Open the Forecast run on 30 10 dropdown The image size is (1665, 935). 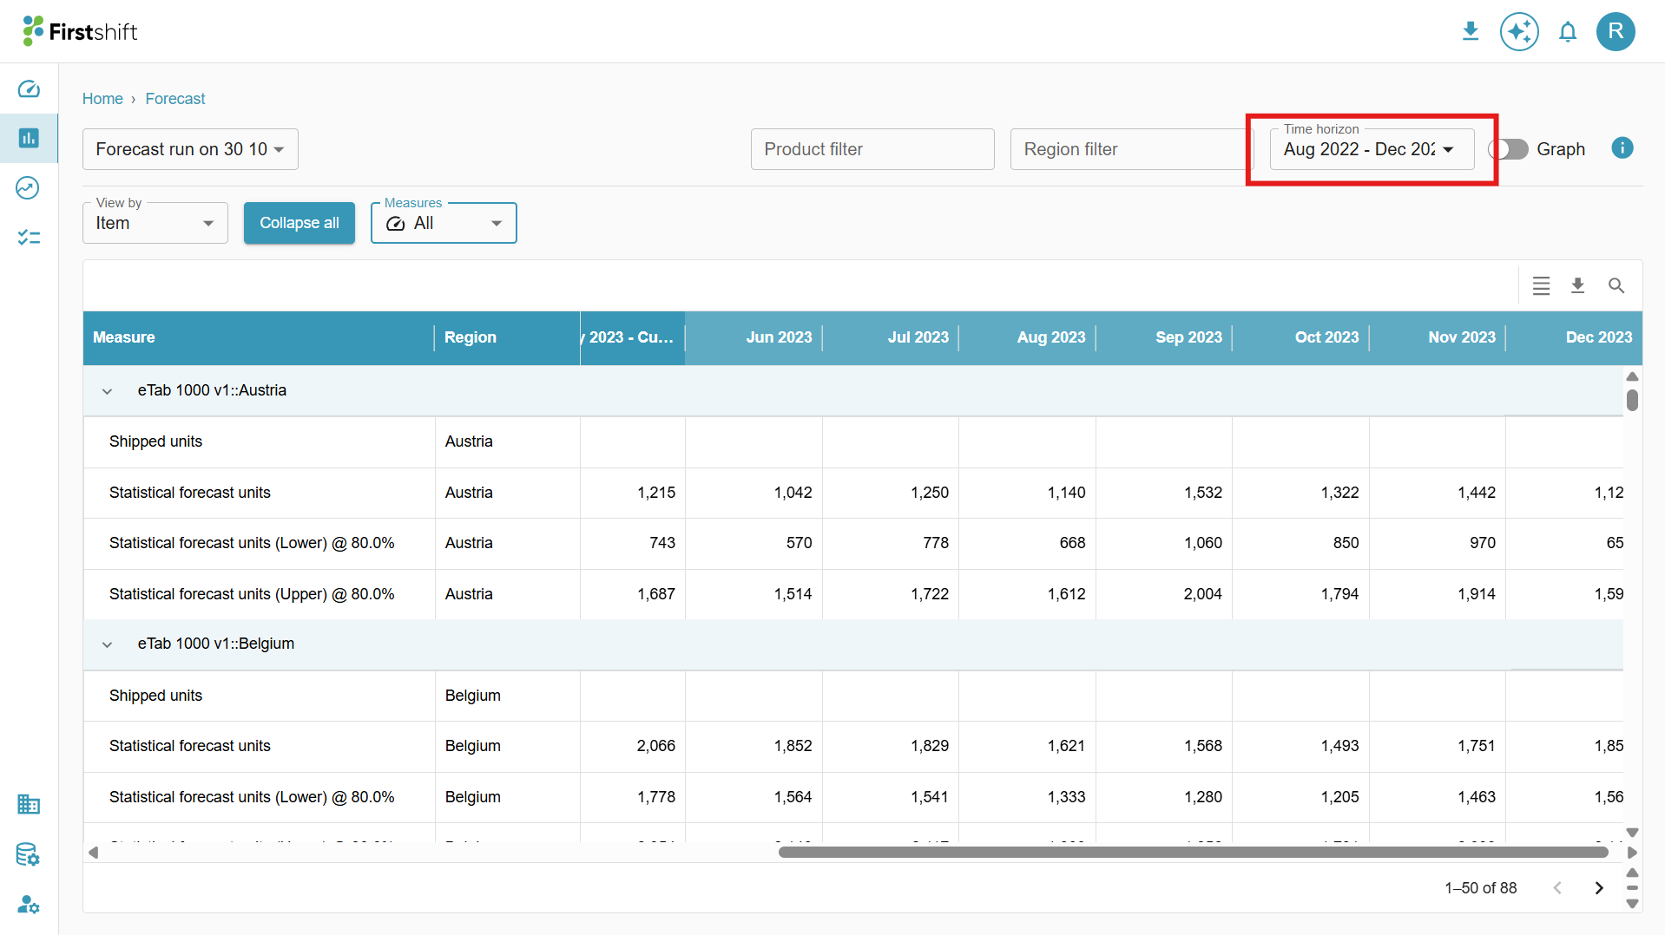[190, 149]
